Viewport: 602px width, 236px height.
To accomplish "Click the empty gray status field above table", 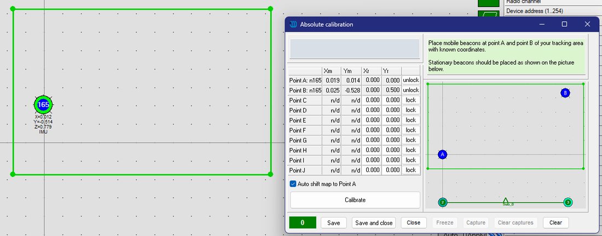I will 355,49.
